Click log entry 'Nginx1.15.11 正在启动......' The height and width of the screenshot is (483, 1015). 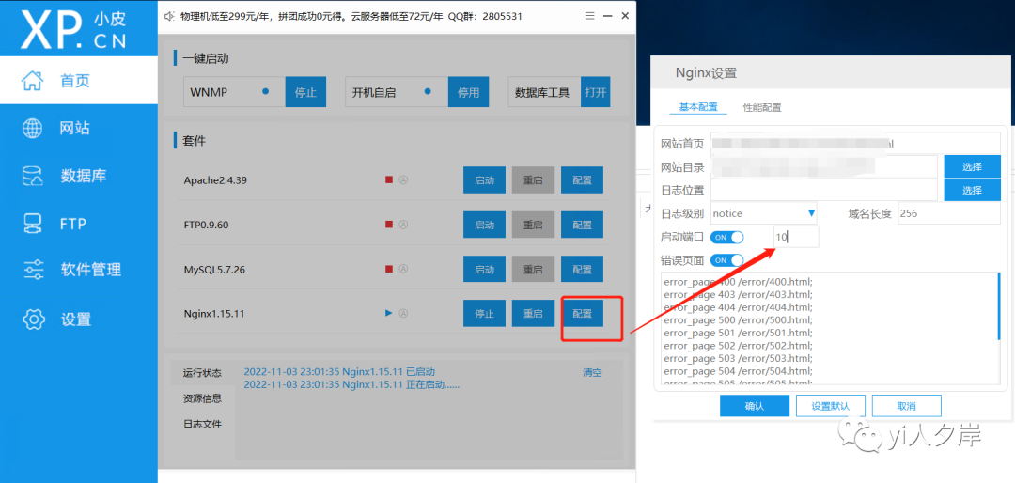point(351,384)
